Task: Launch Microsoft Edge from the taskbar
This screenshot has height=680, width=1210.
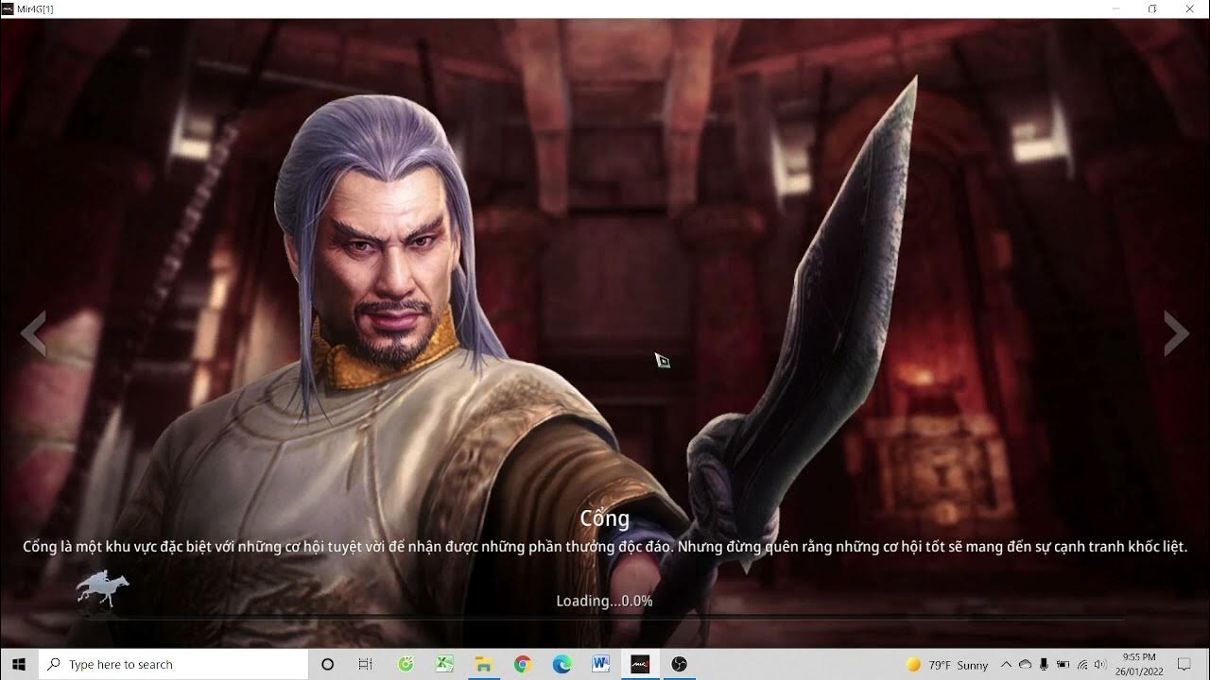Action: pyautogui.click(x=562, y=664)
